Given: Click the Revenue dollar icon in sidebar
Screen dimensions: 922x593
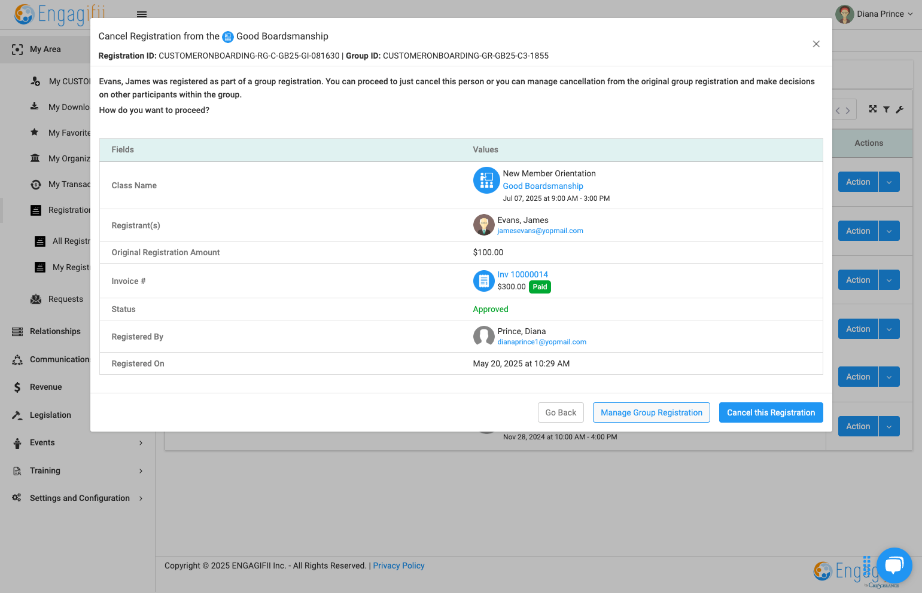Looking at the screenshot, I should [x=17, y=387].
